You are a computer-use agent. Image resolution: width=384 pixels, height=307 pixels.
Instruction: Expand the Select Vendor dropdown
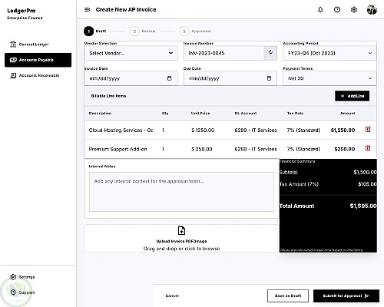pos(131,53)
